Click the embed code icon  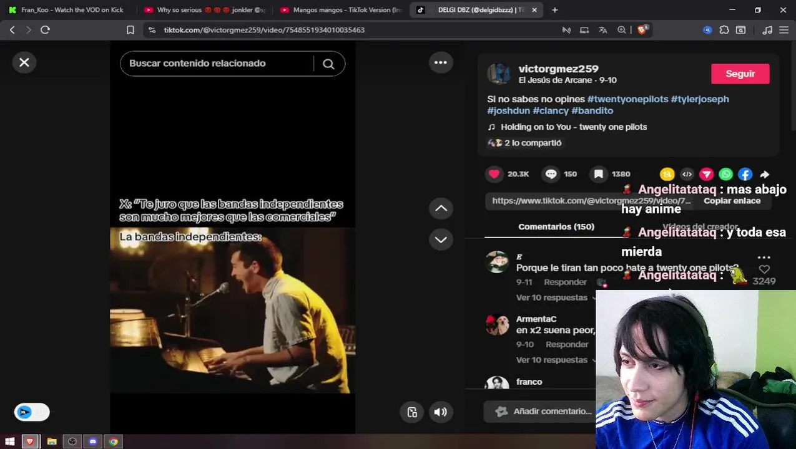point(687,175)
